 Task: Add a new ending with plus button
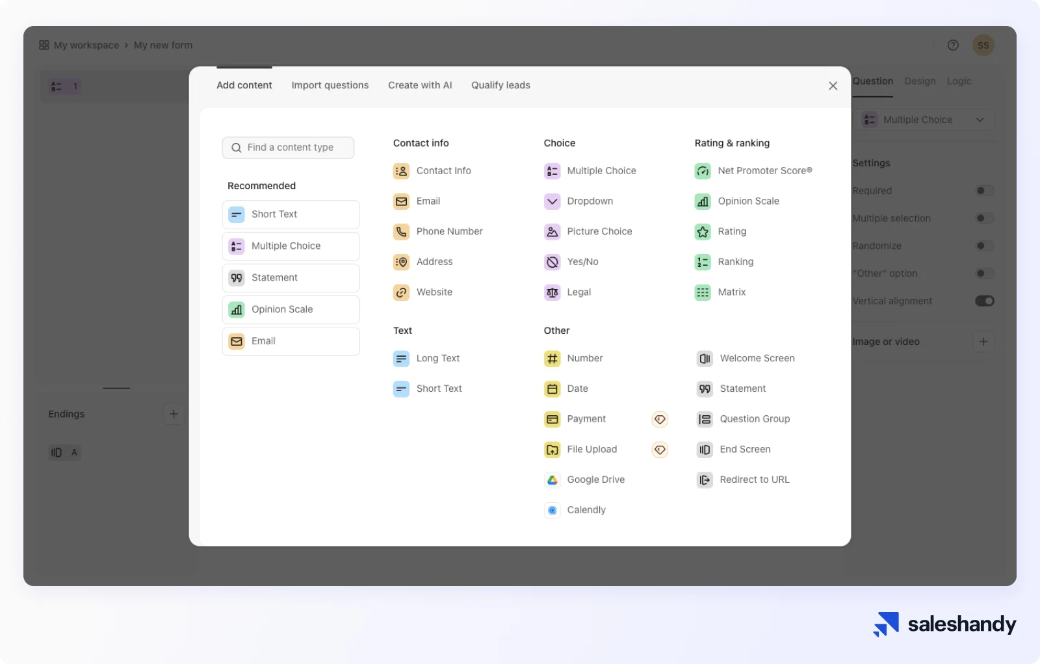pos(174,414)
